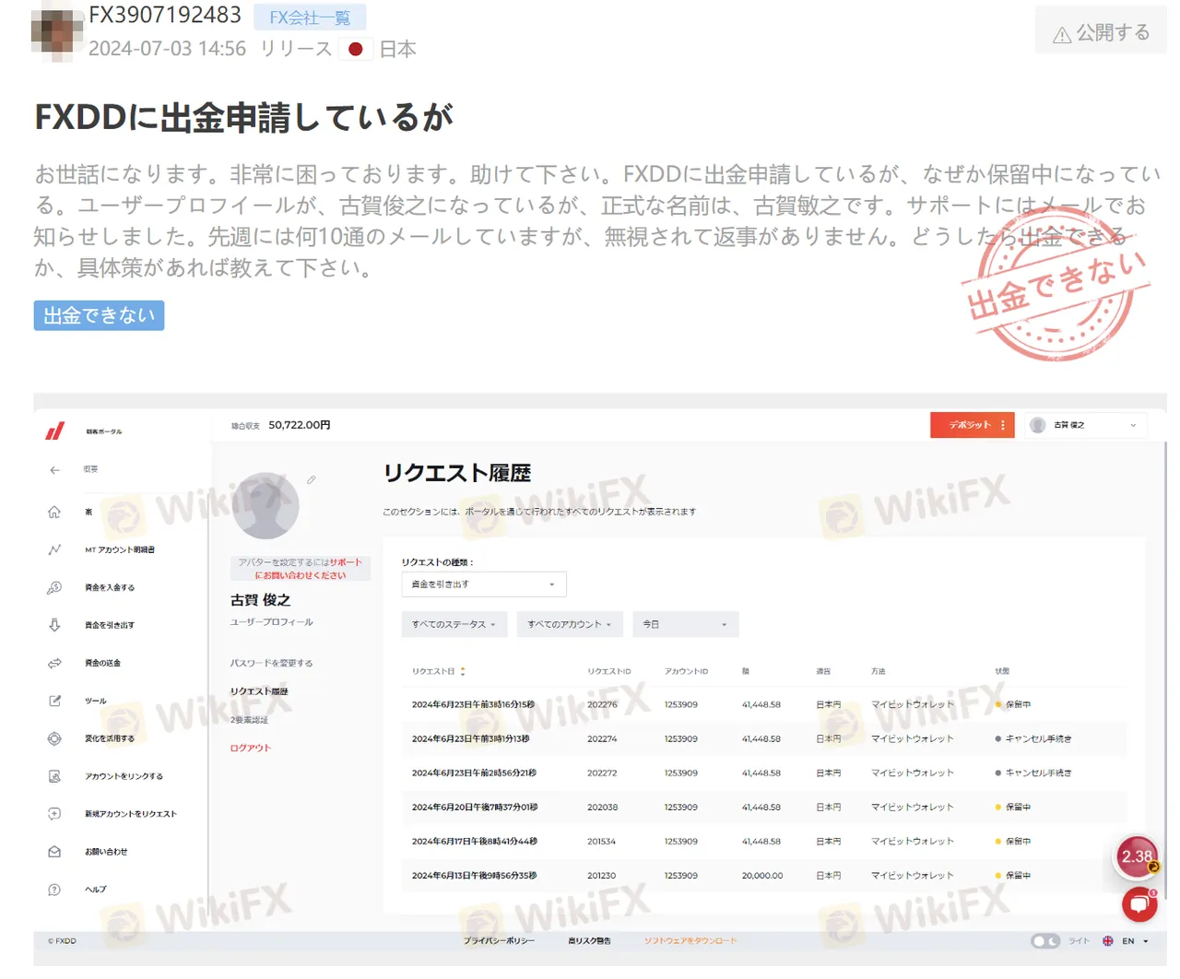
Task: Click the 新規アカウントをリクエスト plus icon
Action: [54, 814]
